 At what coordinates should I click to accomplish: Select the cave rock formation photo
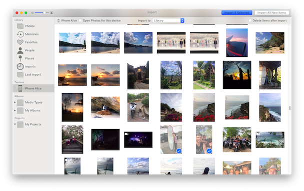tap(105, 107)
